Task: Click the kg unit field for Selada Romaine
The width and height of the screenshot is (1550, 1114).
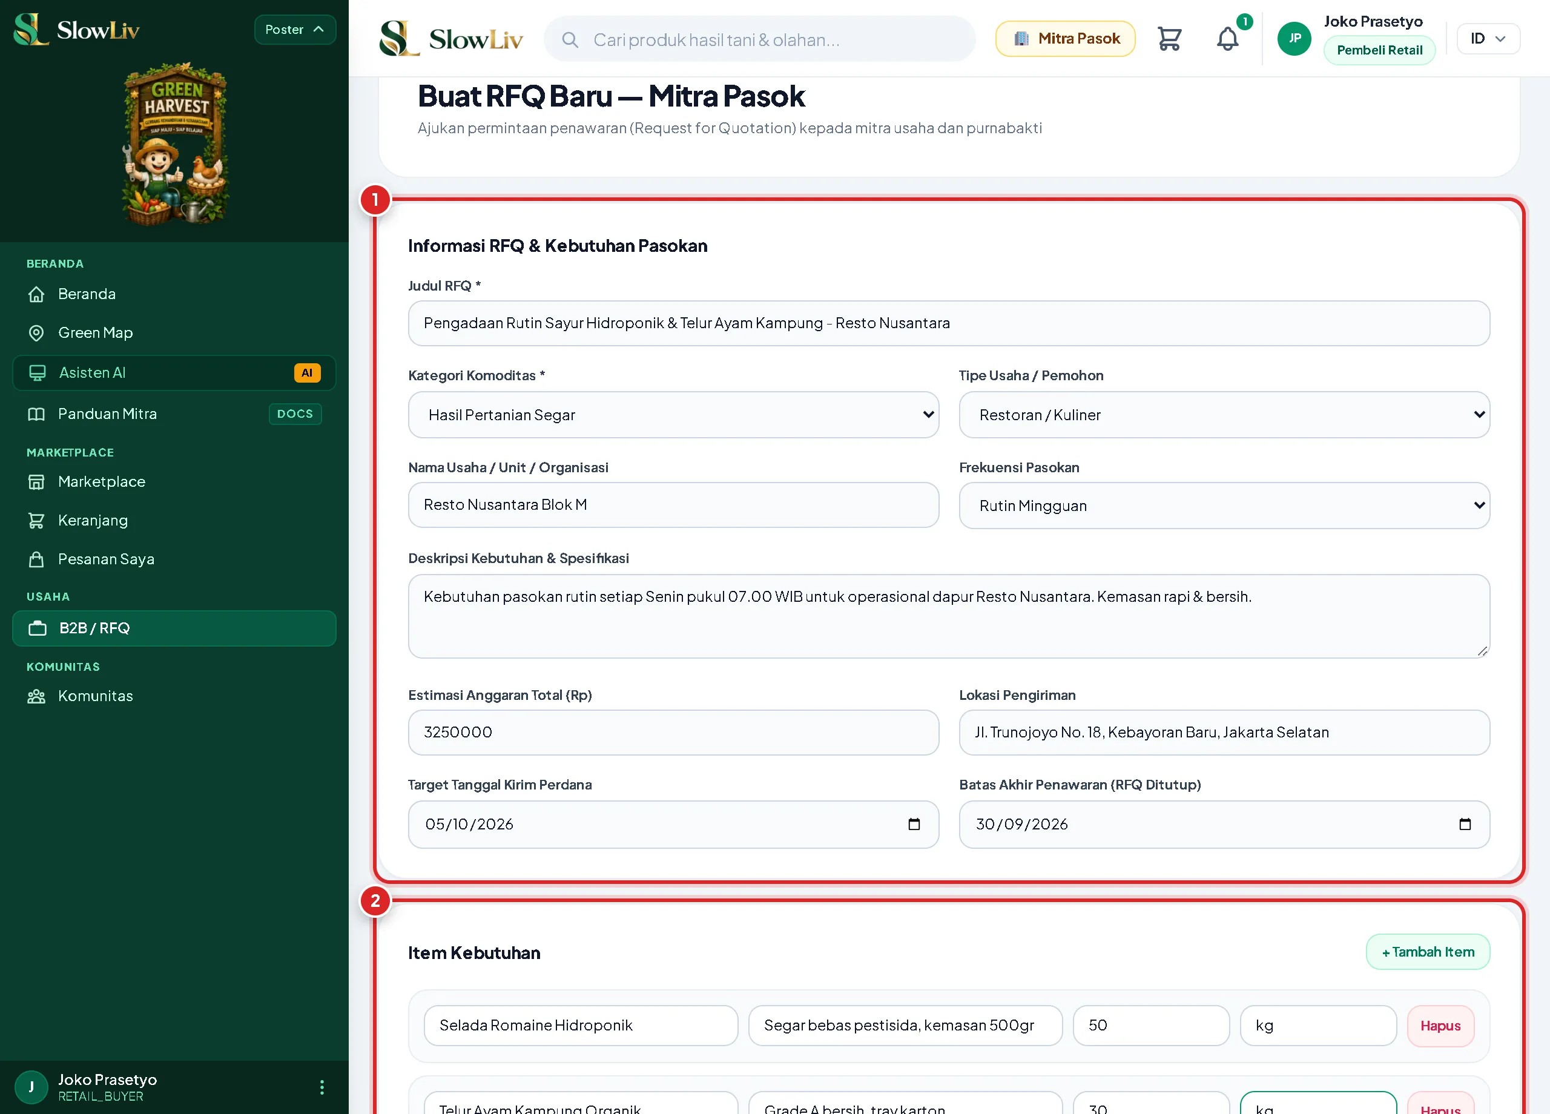Action: (1317, 1026)
